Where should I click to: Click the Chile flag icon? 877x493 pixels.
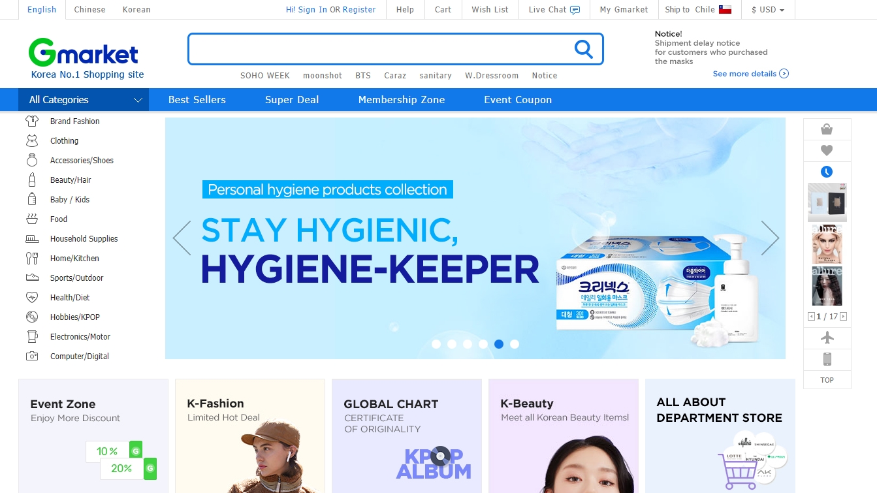(x=725, y=9)
